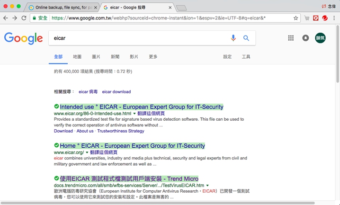Image resolution: width=340 pixels, height=205 pixels.
Task: Open the About us sitelink
Action: click(85, 131)
